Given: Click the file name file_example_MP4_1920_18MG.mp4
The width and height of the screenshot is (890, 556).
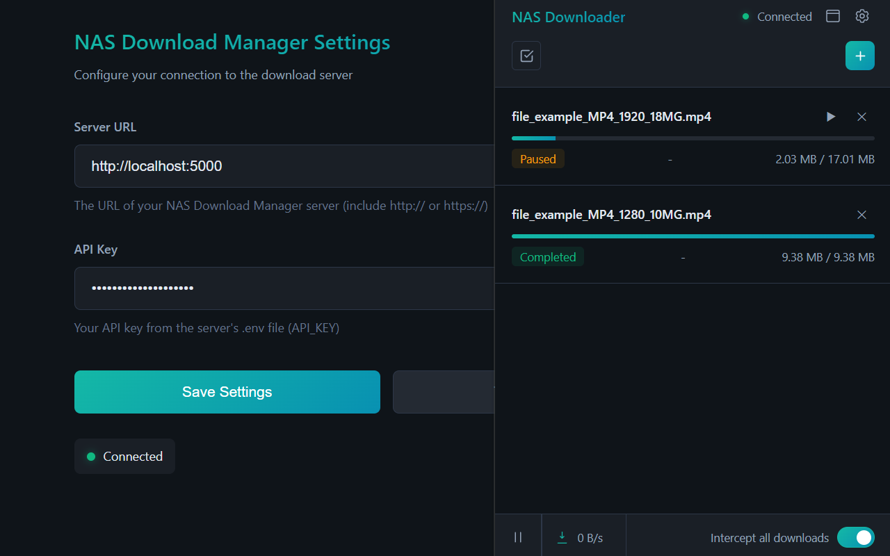Looking at the screenshot, I should (611, 117).
